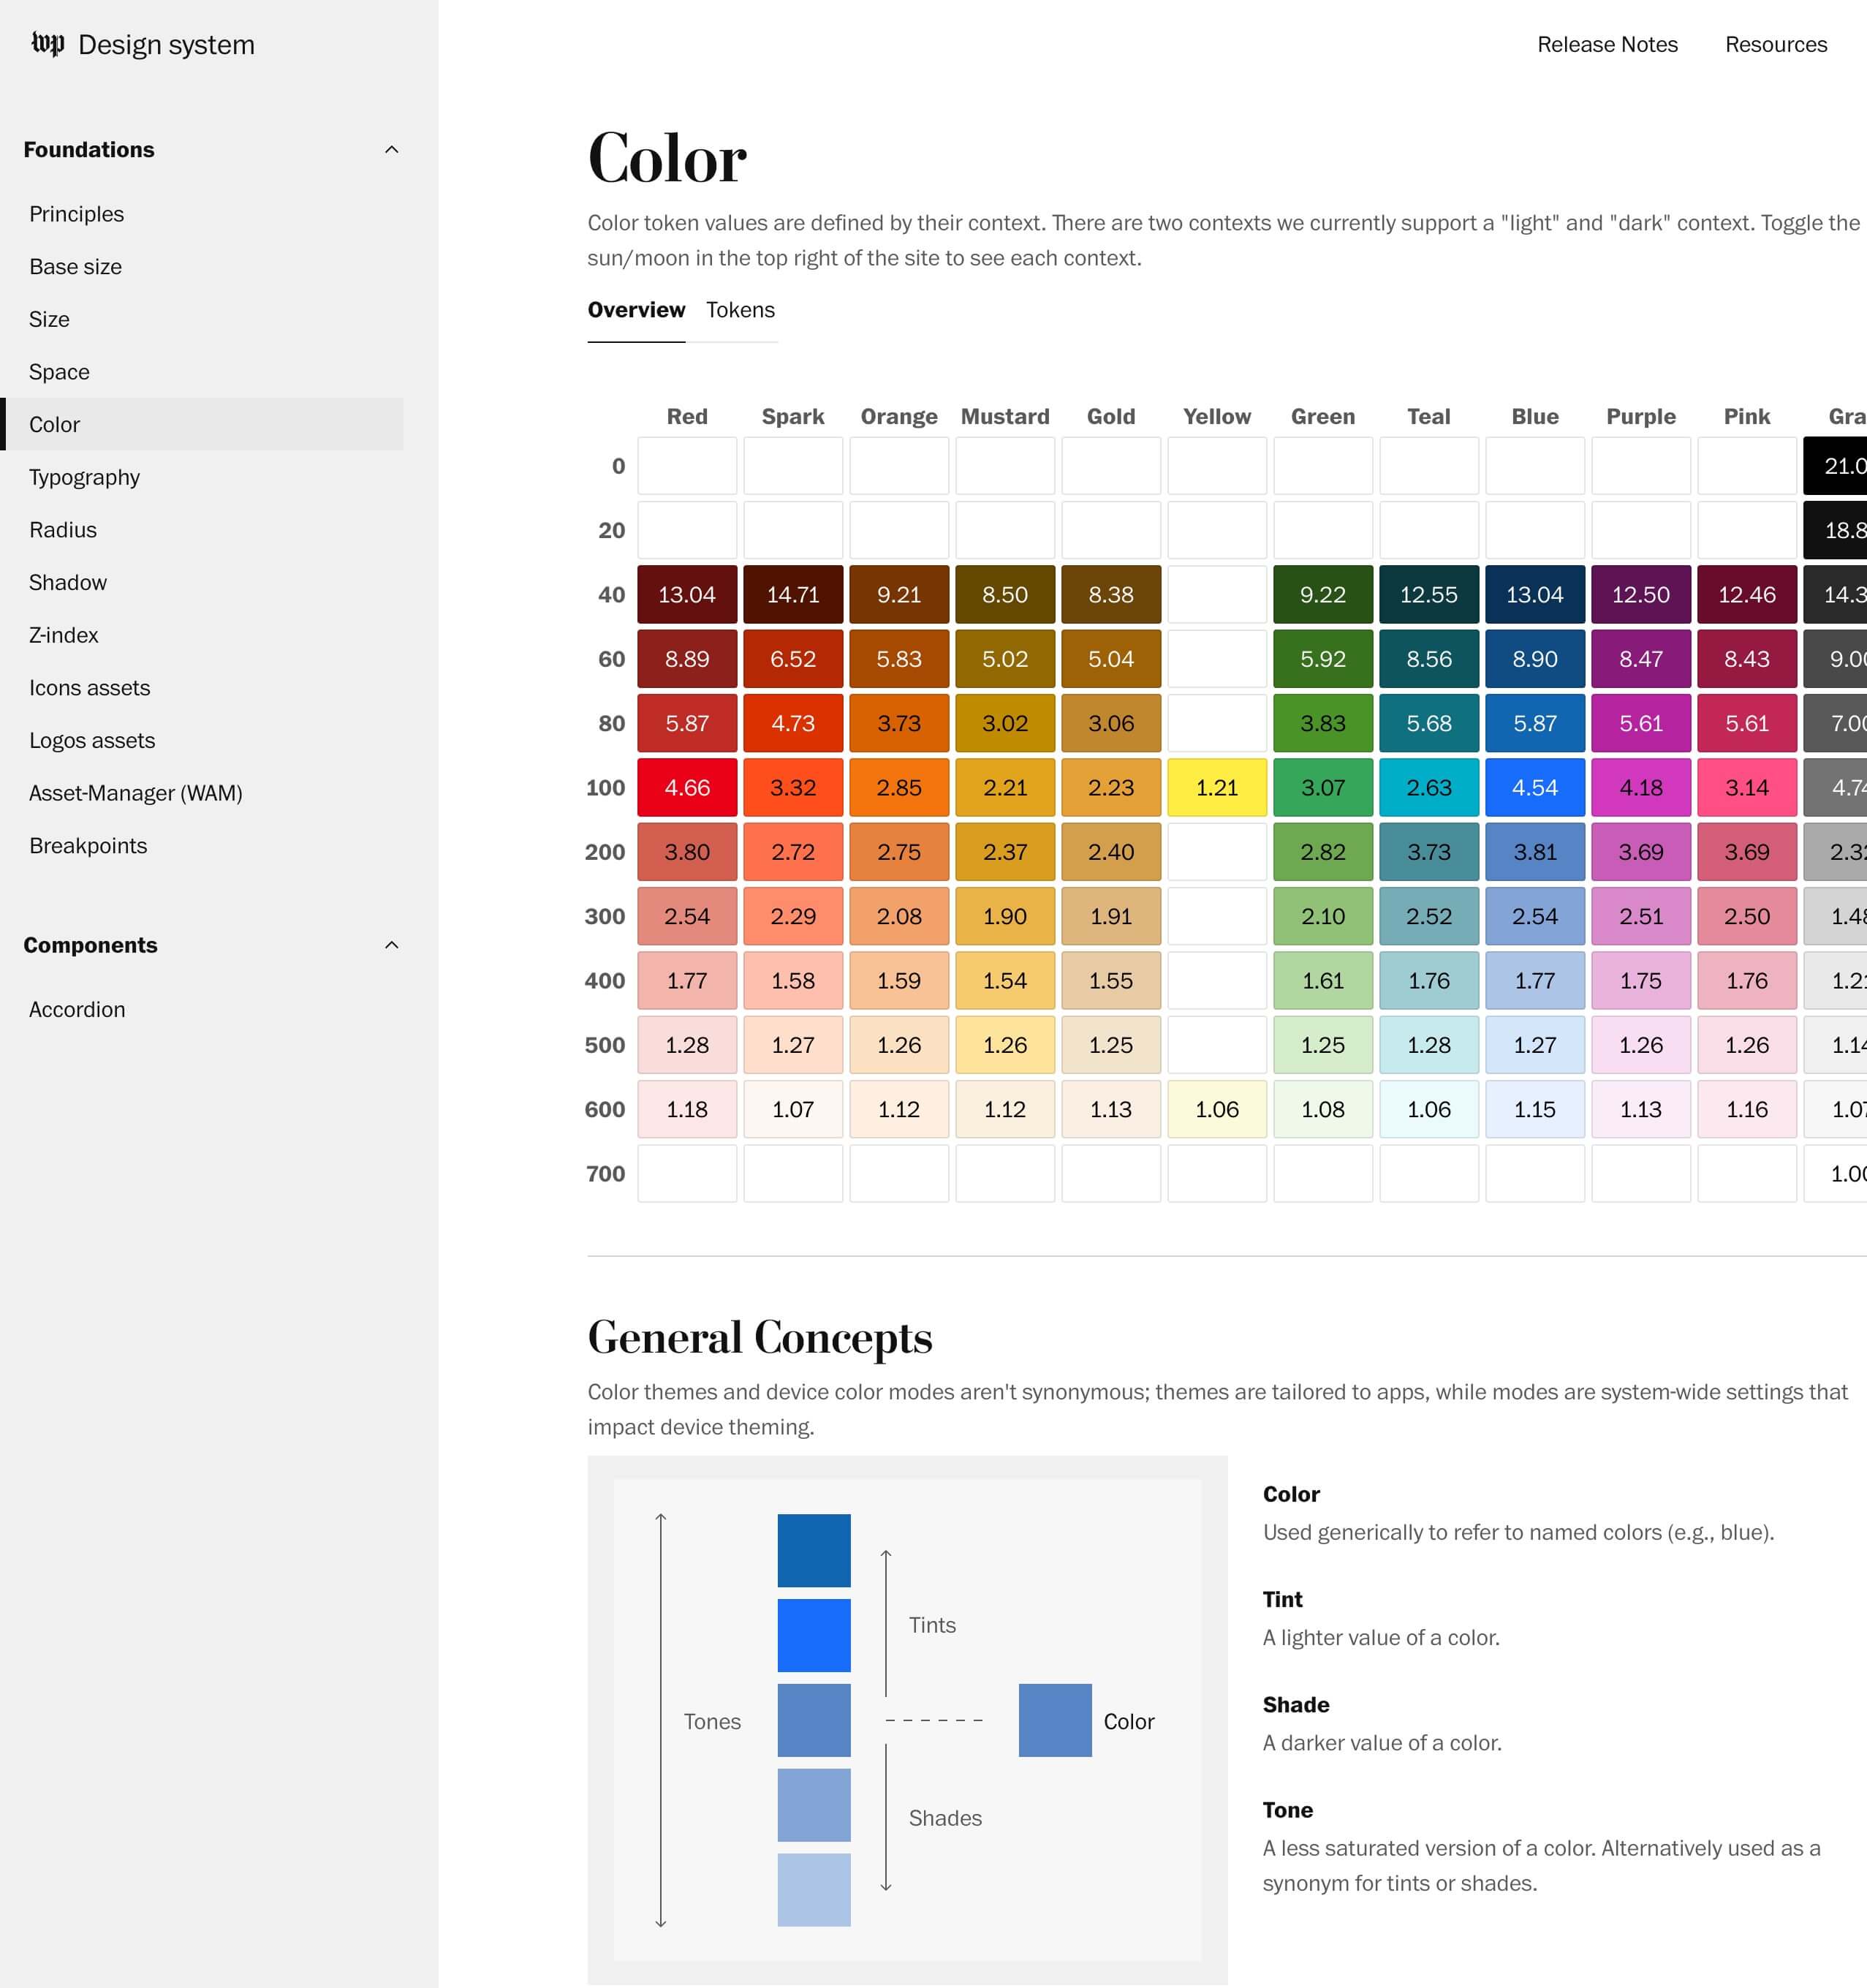Select the Overview tab
The image size is (1867, 1988).
click(x=636, y=310)
